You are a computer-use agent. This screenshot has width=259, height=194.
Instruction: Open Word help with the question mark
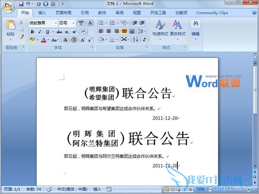pos(254,13)
